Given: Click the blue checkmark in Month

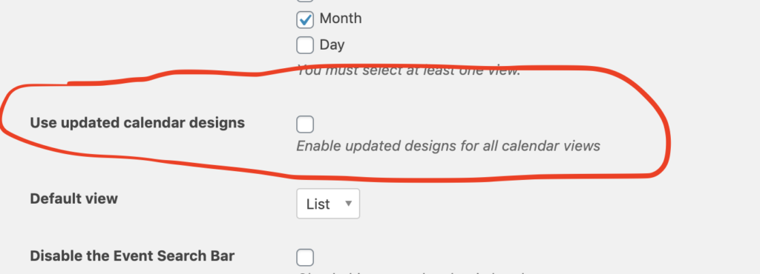Looking at the screenshot, I should coord(305,20).
